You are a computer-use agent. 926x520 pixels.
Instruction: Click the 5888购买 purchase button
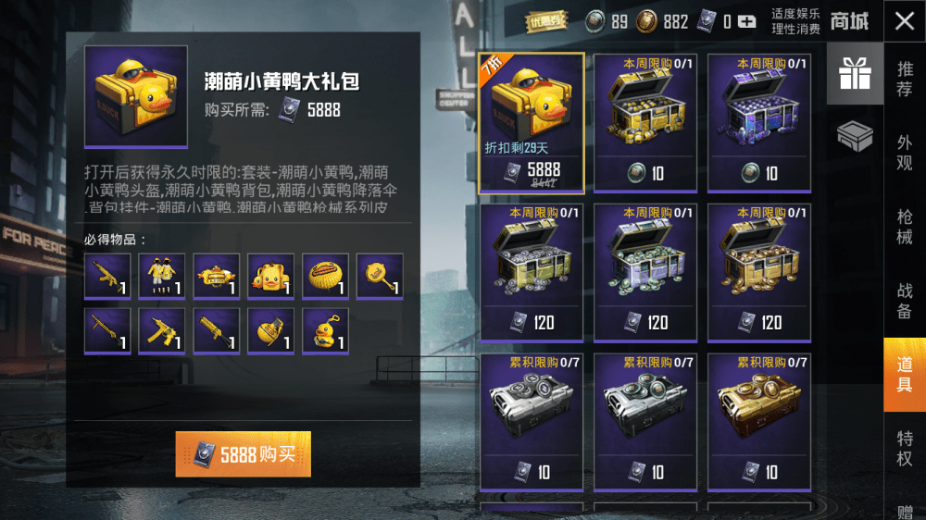(x=244, y=454)
